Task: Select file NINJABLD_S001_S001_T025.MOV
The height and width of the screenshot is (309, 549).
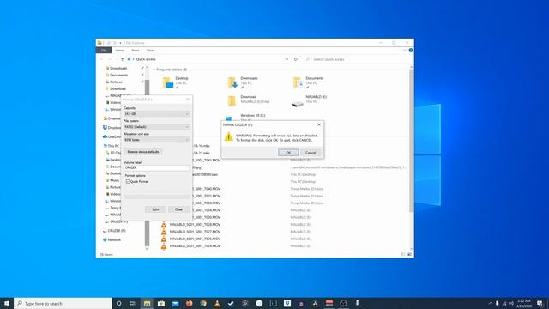Action: [x=195, y=239]
